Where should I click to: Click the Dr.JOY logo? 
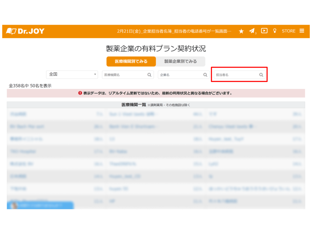click(x=25, y=31)
